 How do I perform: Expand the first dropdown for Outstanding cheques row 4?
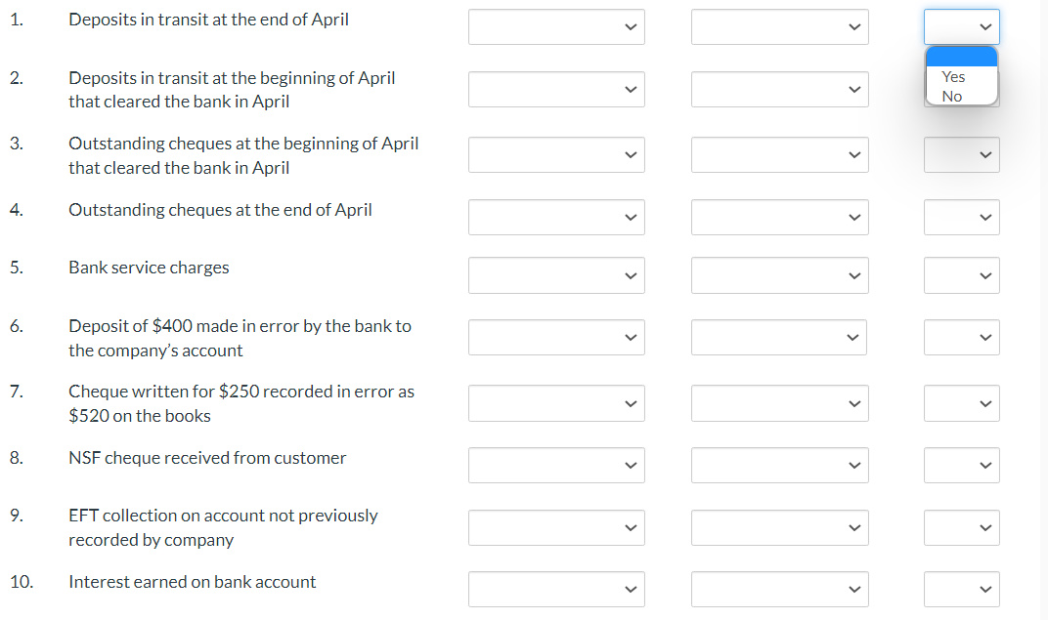(x=555, y=217)
